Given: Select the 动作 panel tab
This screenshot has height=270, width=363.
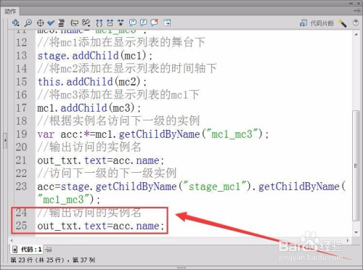Looking at the screenshot, I should click(10, 12).
